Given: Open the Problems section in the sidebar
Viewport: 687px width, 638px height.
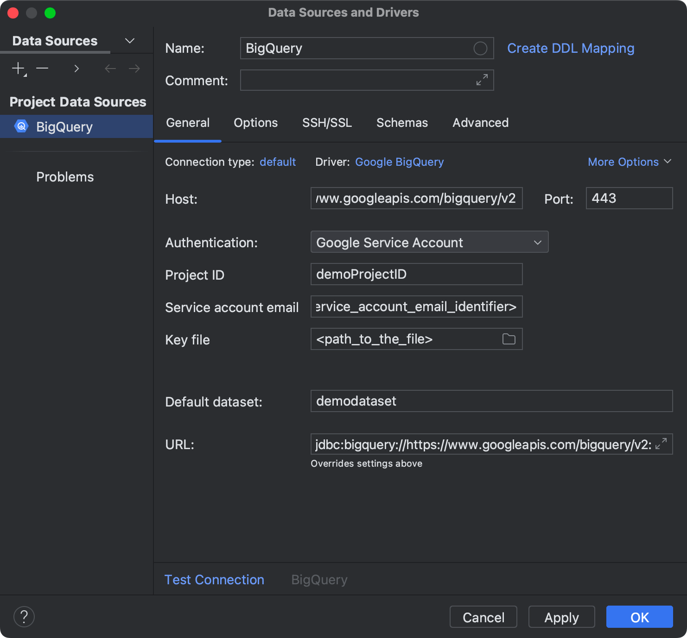Looking at the screenshot, I should tap(65, 176).
